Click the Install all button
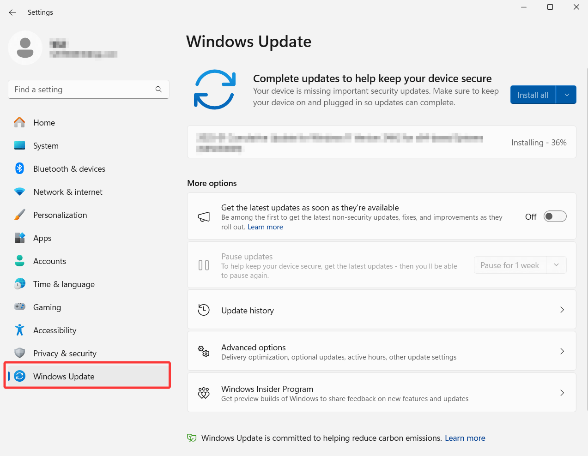 point(533,94)
